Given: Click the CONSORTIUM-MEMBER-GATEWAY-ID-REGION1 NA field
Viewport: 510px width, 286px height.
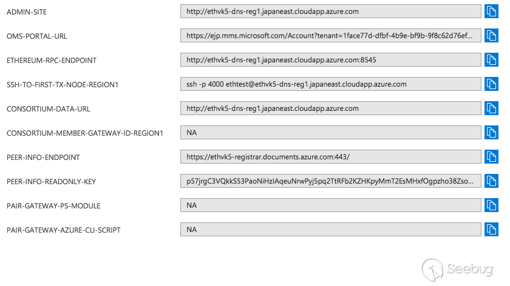Looking at the screenshot, I should click(331, 133).
